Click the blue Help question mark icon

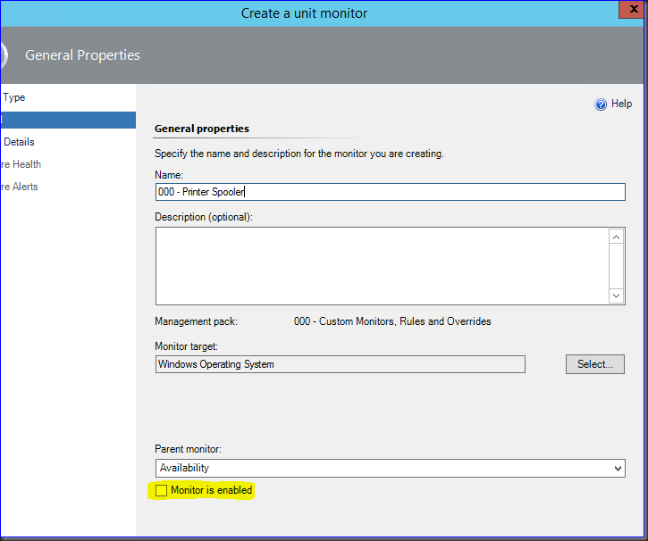click(x=601, y=104)
